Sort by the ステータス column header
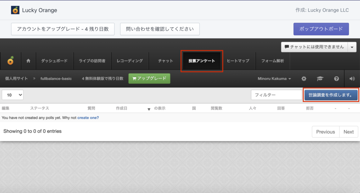Image resolution: width=360 pixels, height=193 pixels. tap(39, 108)
